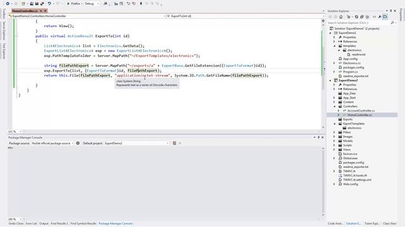
Task: Select the Exports folder
Action: click(347, 119)
